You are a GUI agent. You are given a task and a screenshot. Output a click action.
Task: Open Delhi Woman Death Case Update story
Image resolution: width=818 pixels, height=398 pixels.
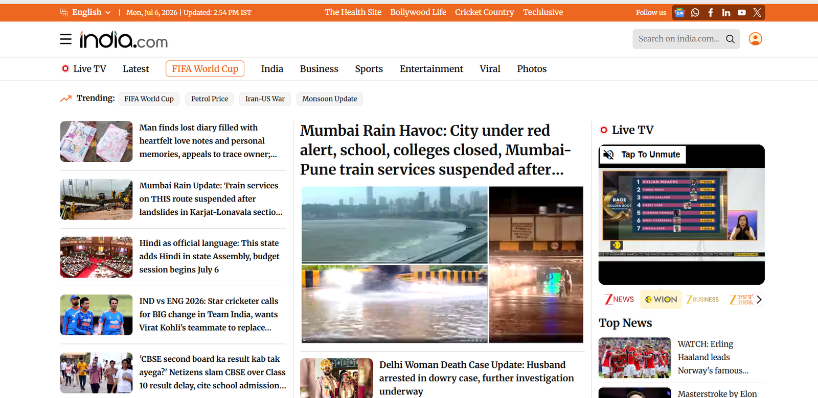(476, 378)
